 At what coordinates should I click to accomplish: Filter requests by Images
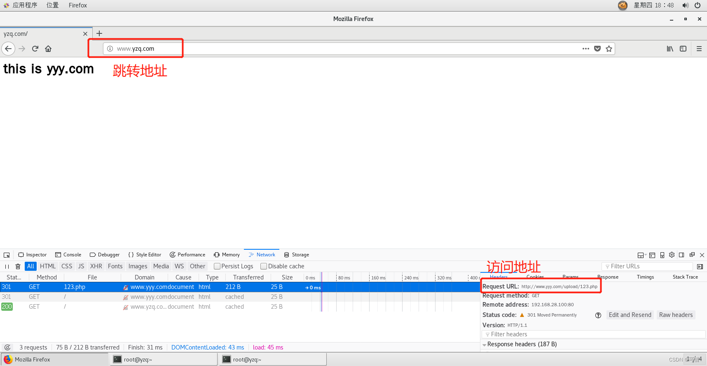(x=138, y=266)
